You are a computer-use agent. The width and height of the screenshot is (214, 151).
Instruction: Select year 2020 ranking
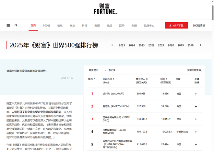click(171, 45)
